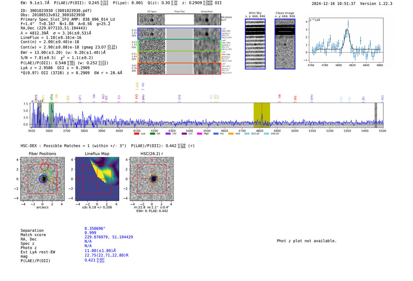Open the With Sky CCD image
Viewport: 413px width, 281px height.
255,44
